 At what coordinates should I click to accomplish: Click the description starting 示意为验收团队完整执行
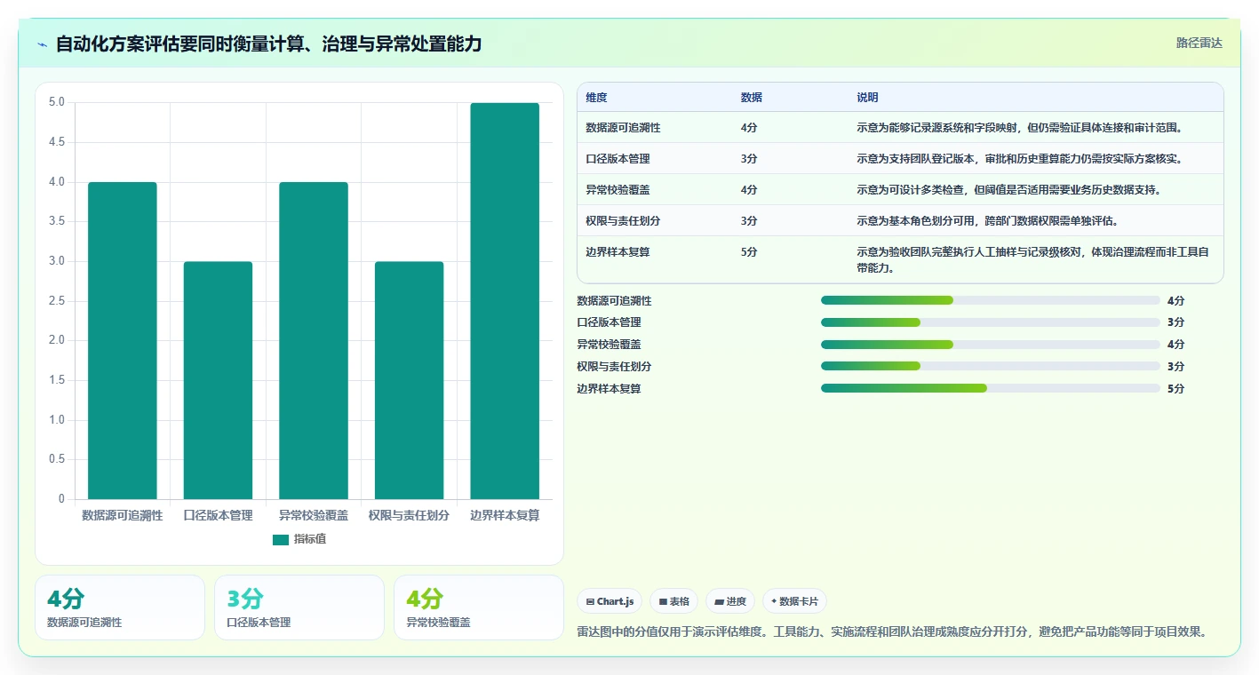(1032, 259)
